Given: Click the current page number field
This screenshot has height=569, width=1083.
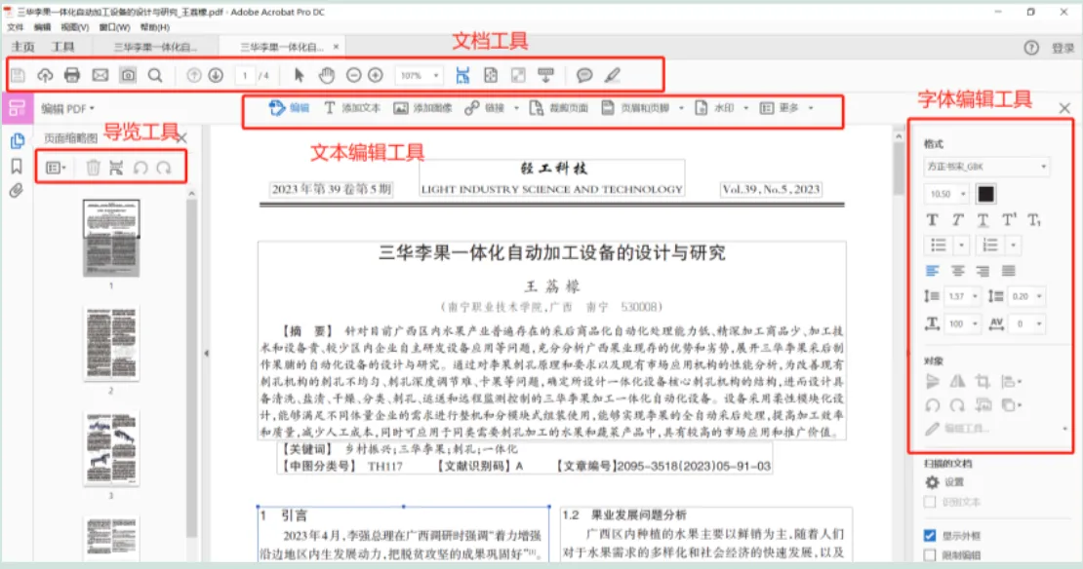Looking at the screenshot, I should [245, 75].
